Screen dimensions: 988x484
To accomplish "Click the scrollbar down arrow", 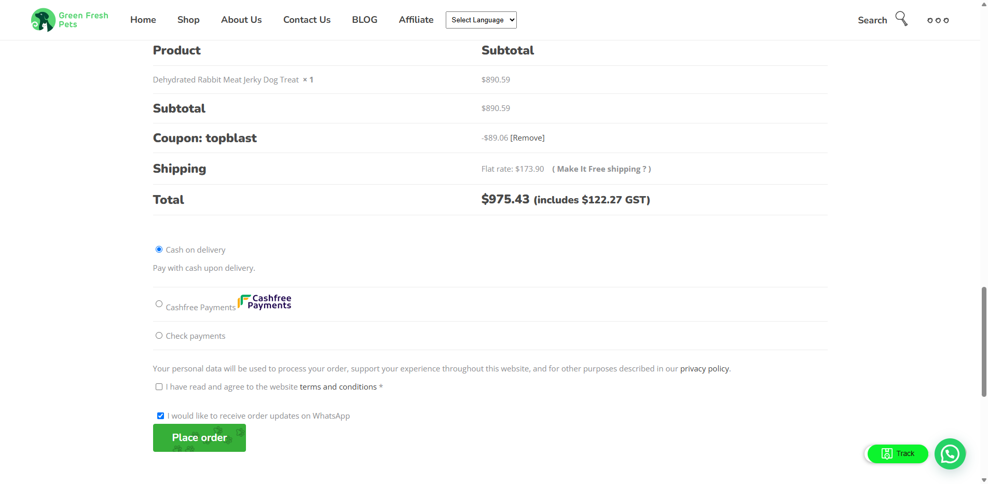I will point(983,480).
